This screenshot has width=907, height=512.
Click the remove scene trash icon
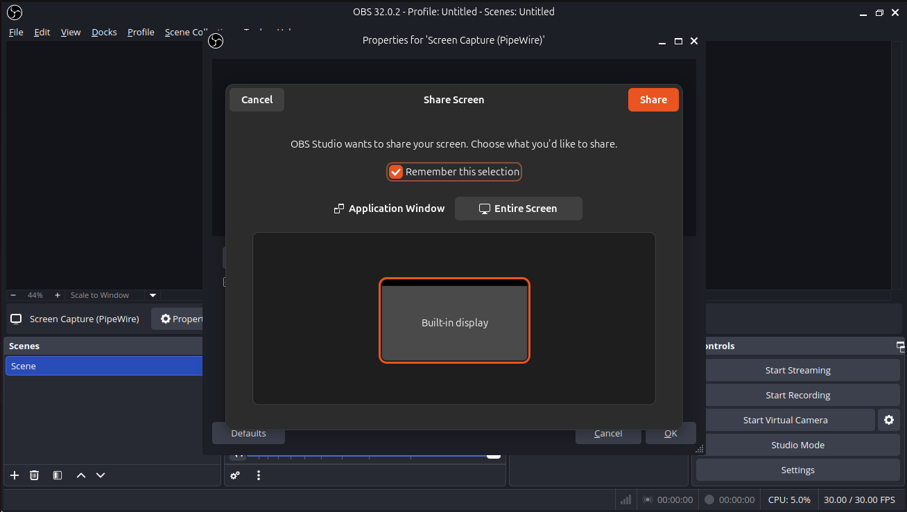(x=34, y=475)
